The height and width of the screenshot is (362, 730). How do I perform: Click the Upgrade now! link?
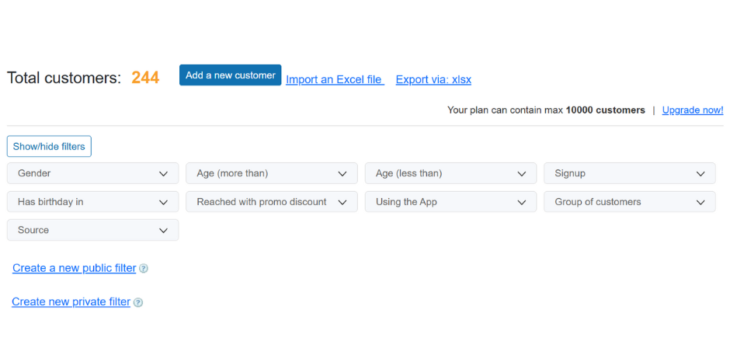click(692, 110)
